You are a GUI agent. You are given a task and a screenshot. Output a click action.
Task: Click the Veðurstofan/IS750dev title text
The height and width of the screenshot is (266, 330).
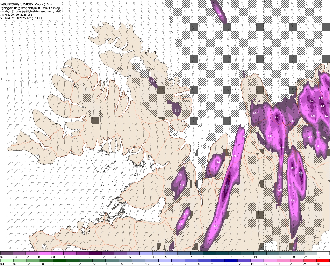pos(17,4)
